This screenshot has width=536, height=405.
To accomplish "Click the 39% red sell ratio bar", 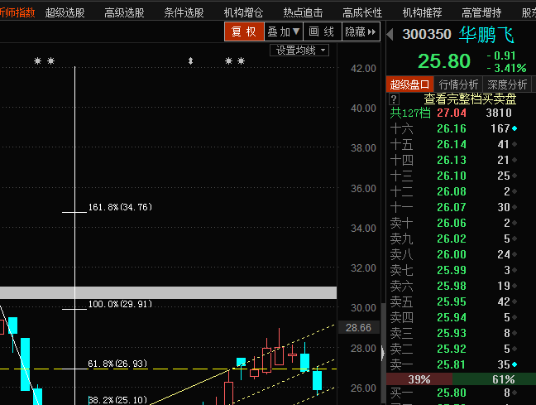I will [x=419, y=379].
